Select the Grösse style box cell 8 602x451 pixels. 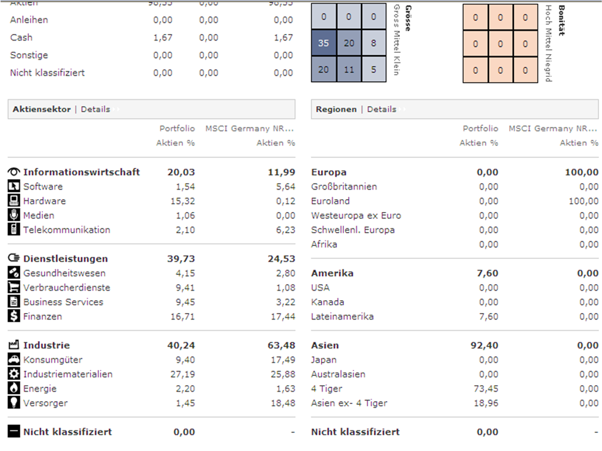(373, 43)
